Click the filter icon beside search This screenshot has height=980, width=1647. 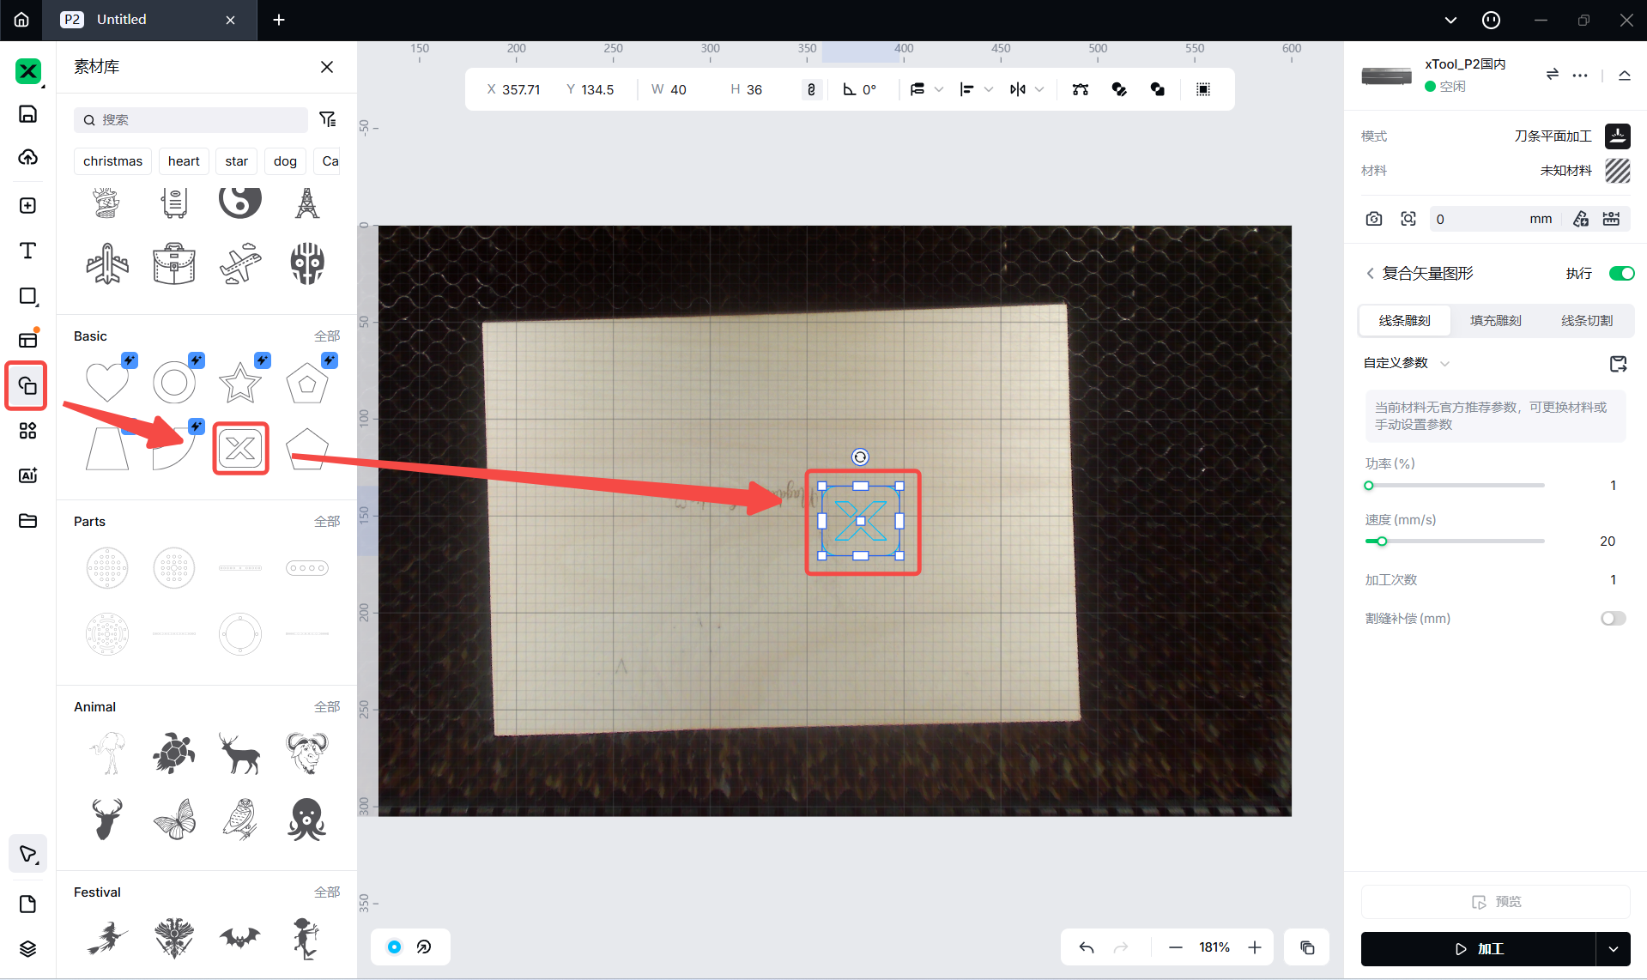(x=327, y=119)
